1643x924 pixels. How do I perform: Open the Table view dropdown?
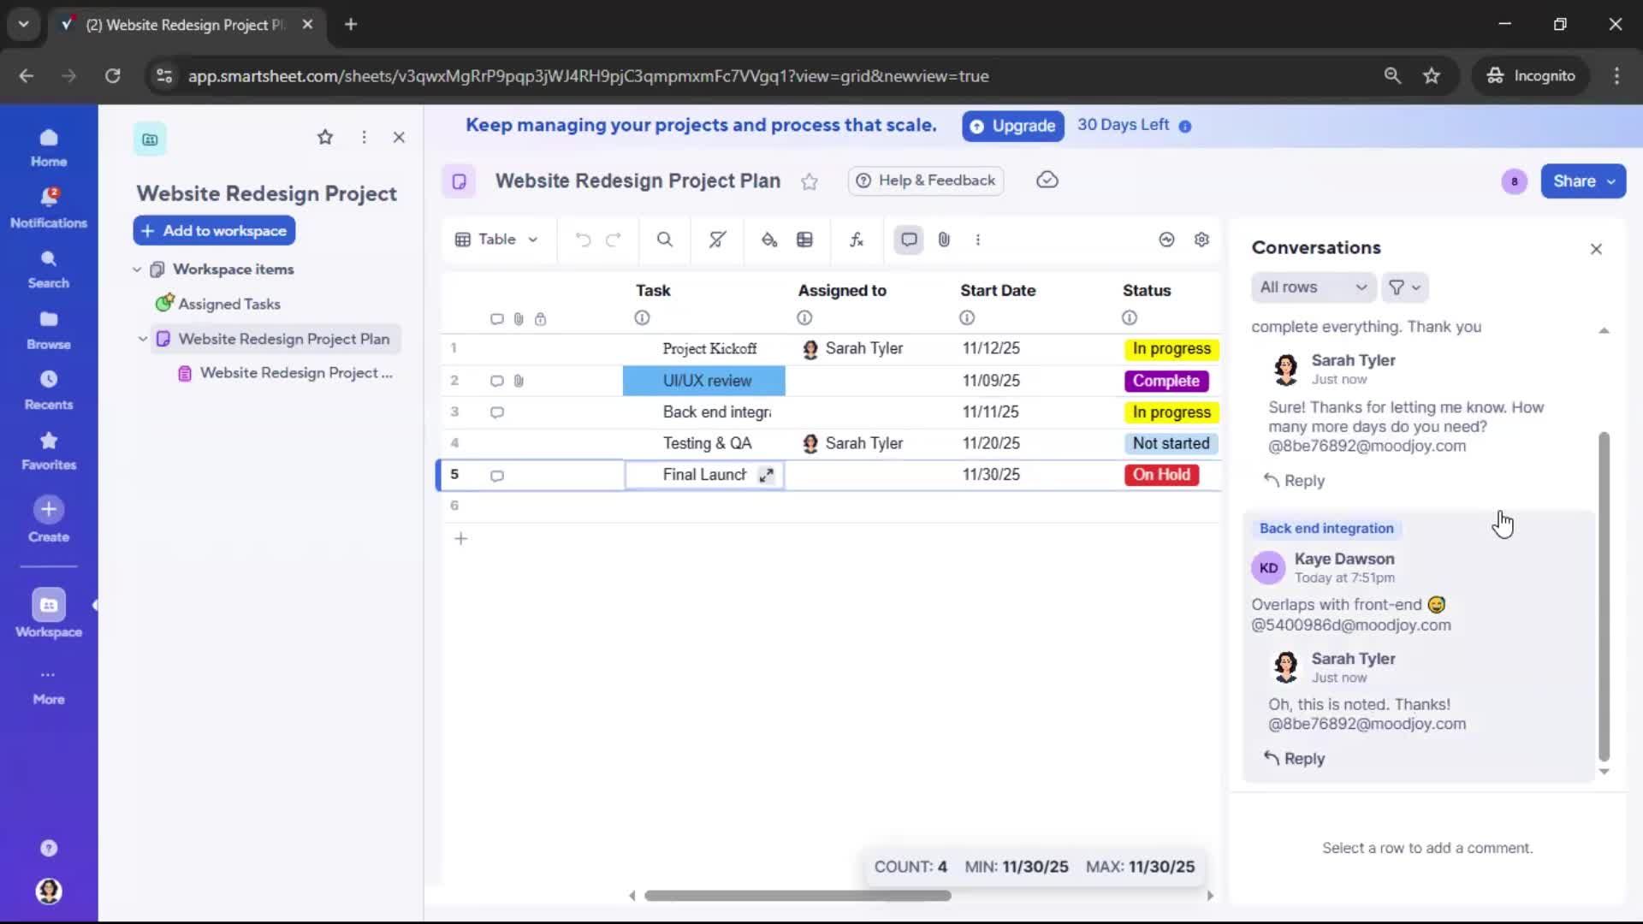pyautogui.click(x=496, y=240)
